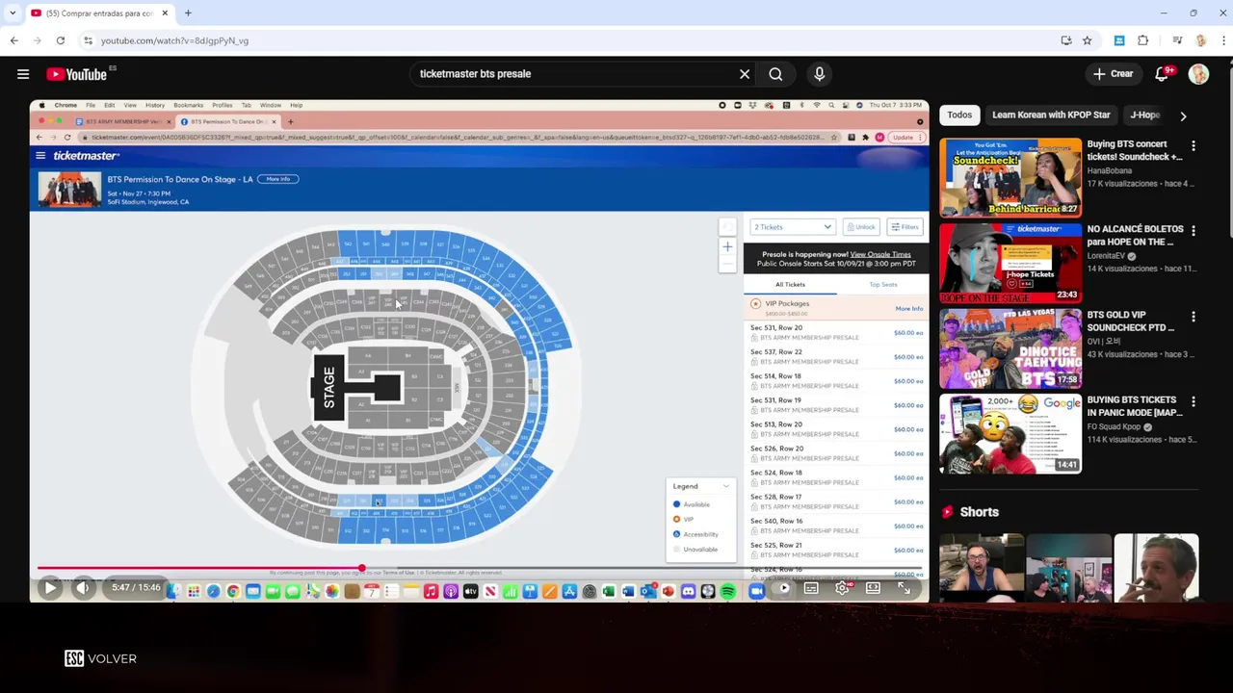Click the Crear button
1233x693 pixels.
tap(1114, 74)
